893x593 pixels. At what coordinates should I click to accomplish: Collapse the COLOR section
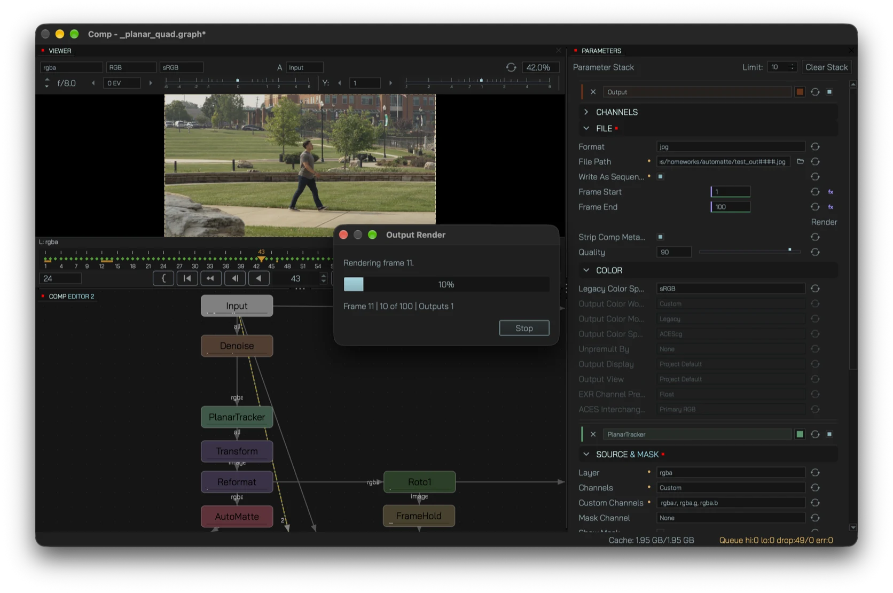[586, 270]
